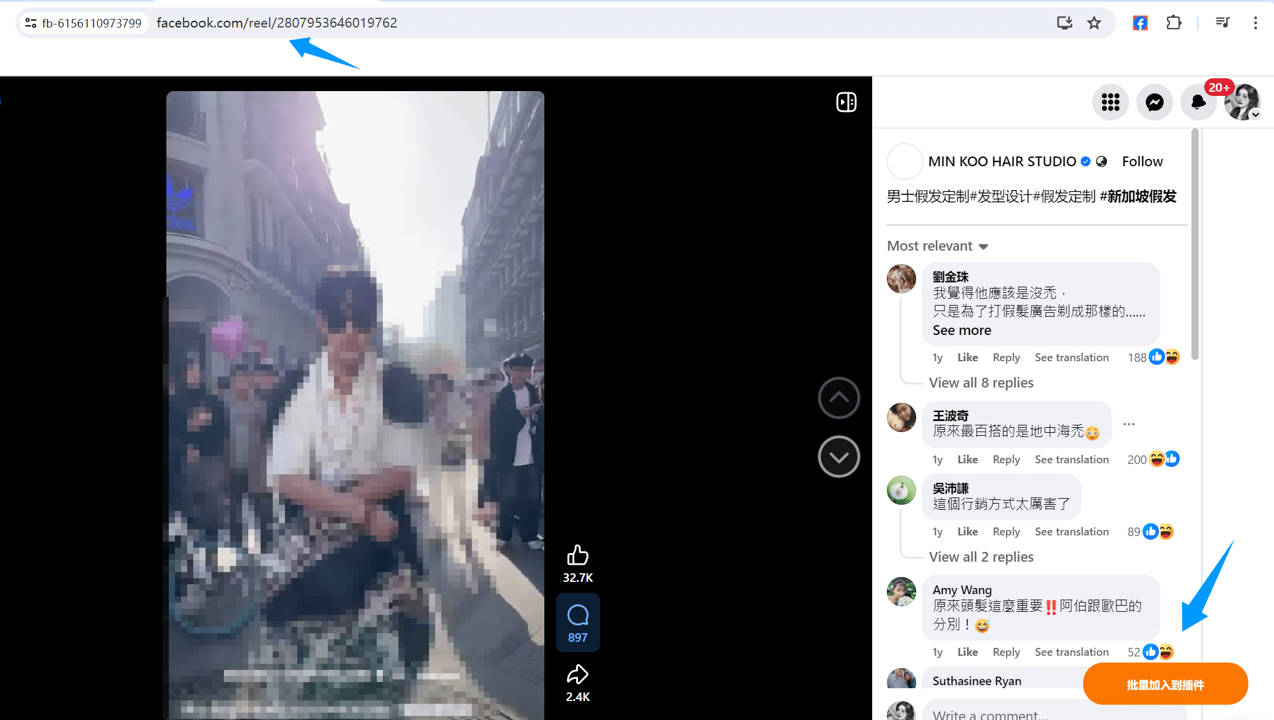
Task: See translation of 劉金珠's comment
Action: [x=1072, y=358]
